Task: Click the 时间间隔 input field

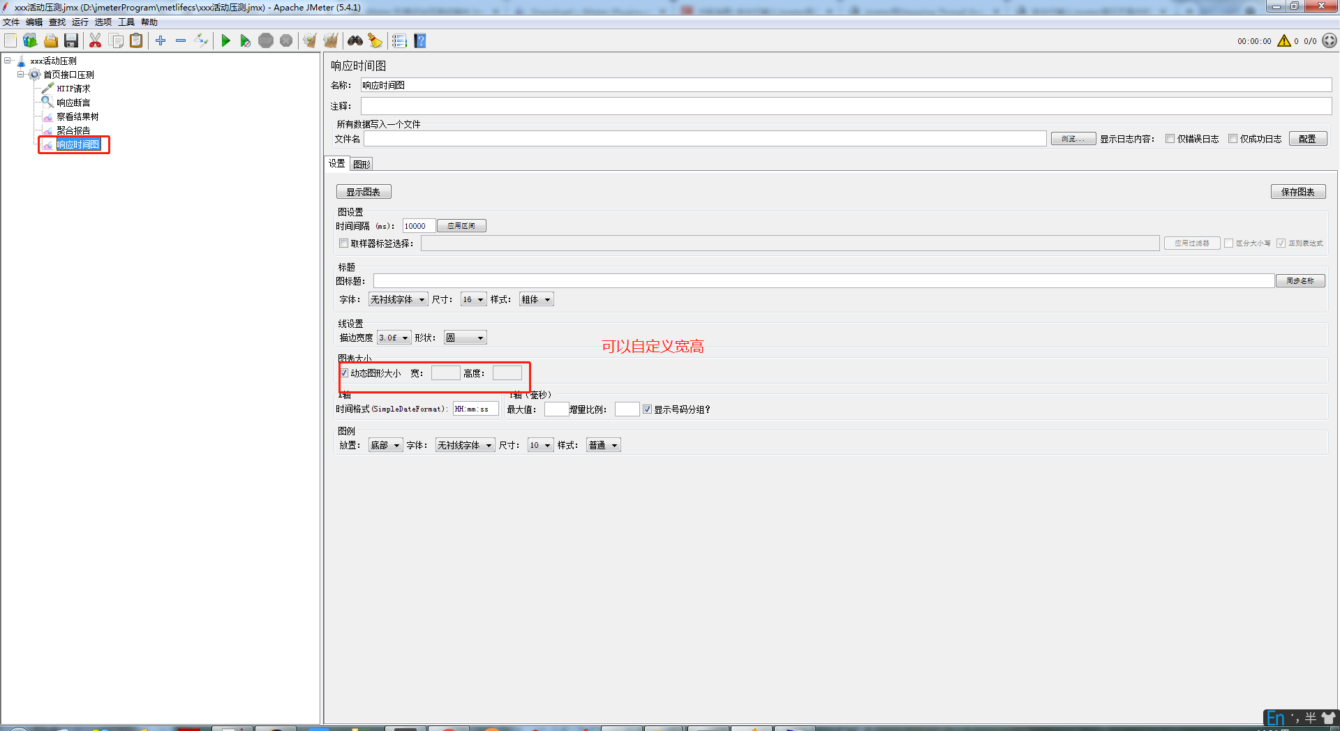Action: click(418, 226)
